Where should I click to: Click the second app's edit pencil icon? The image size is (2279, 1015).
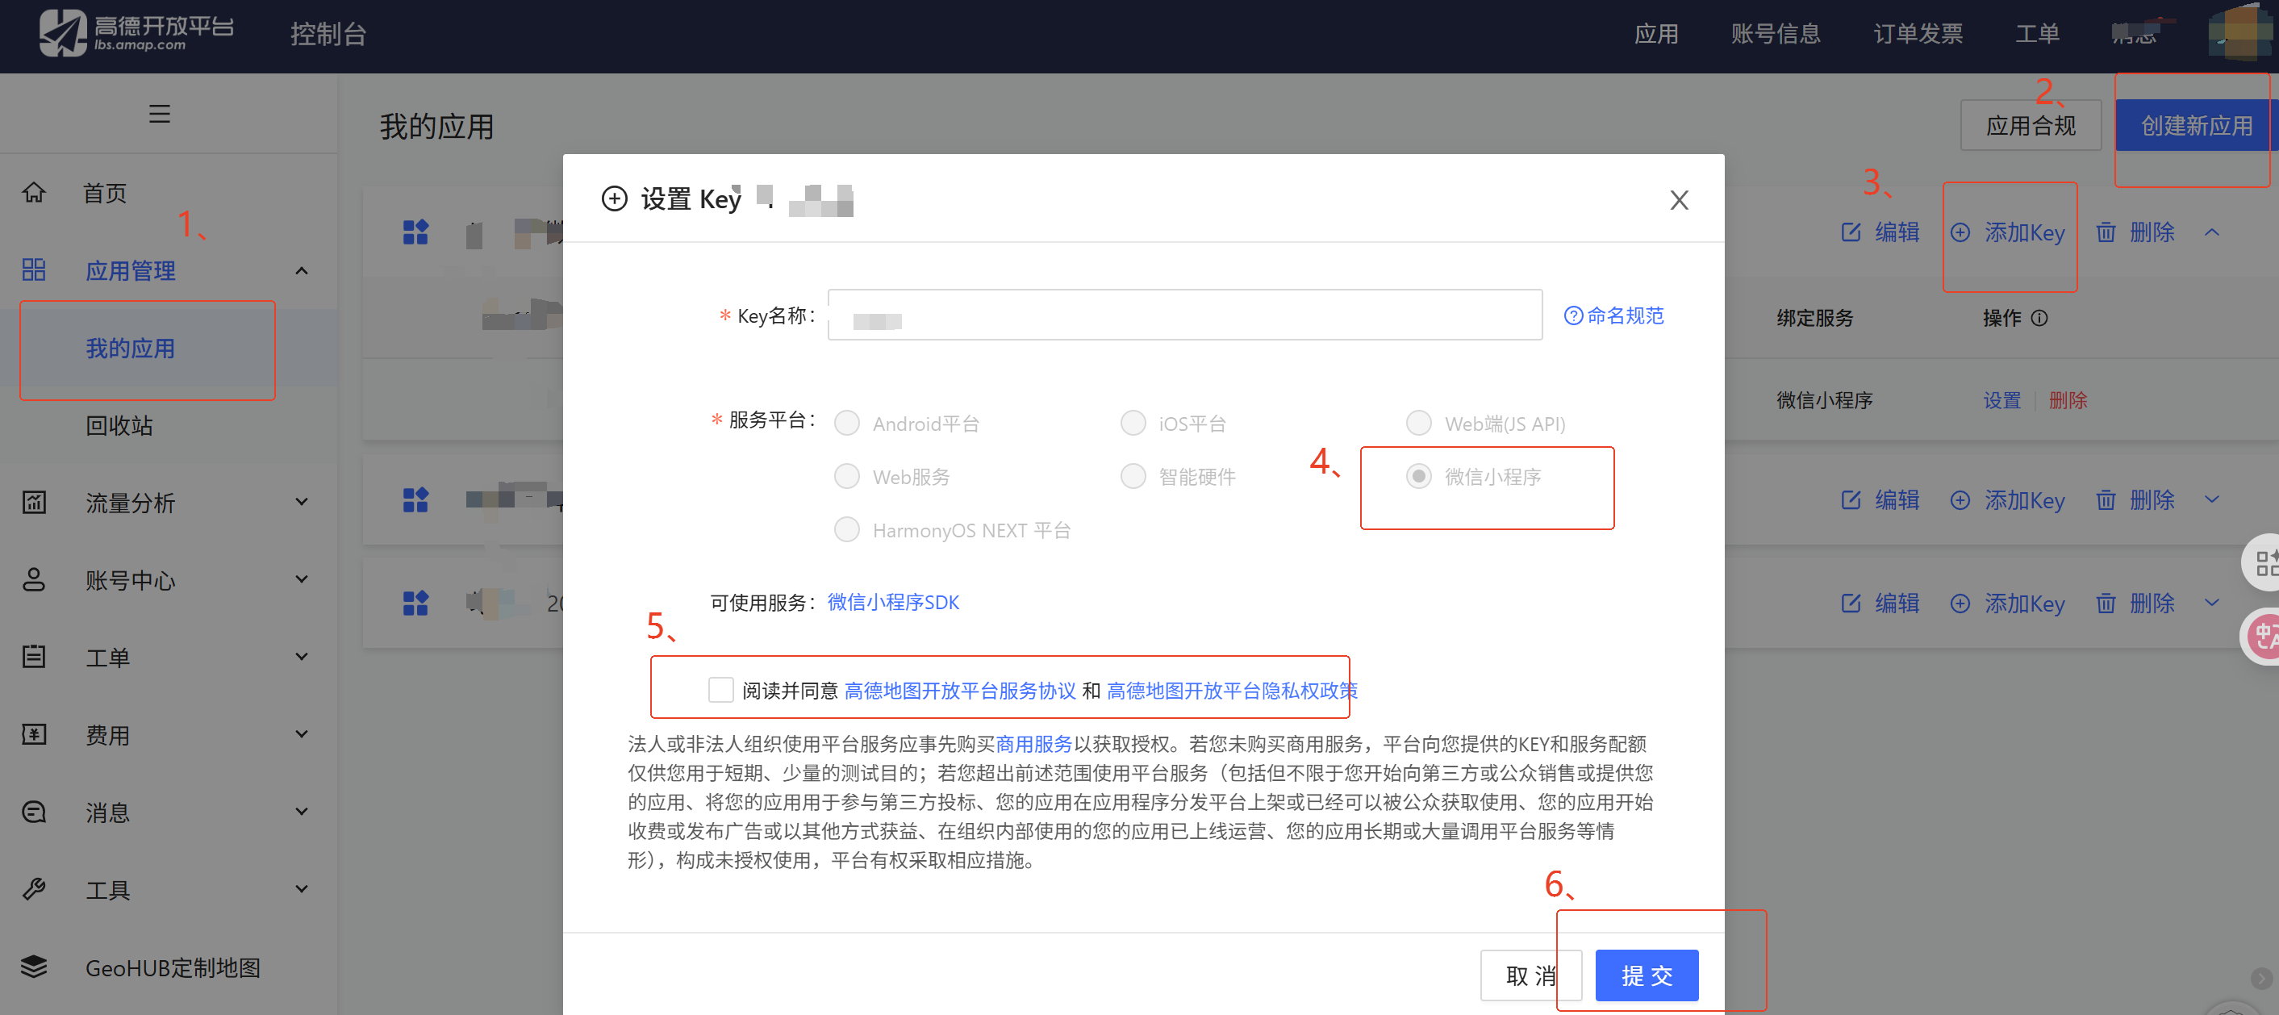[x=1851, y=500]
